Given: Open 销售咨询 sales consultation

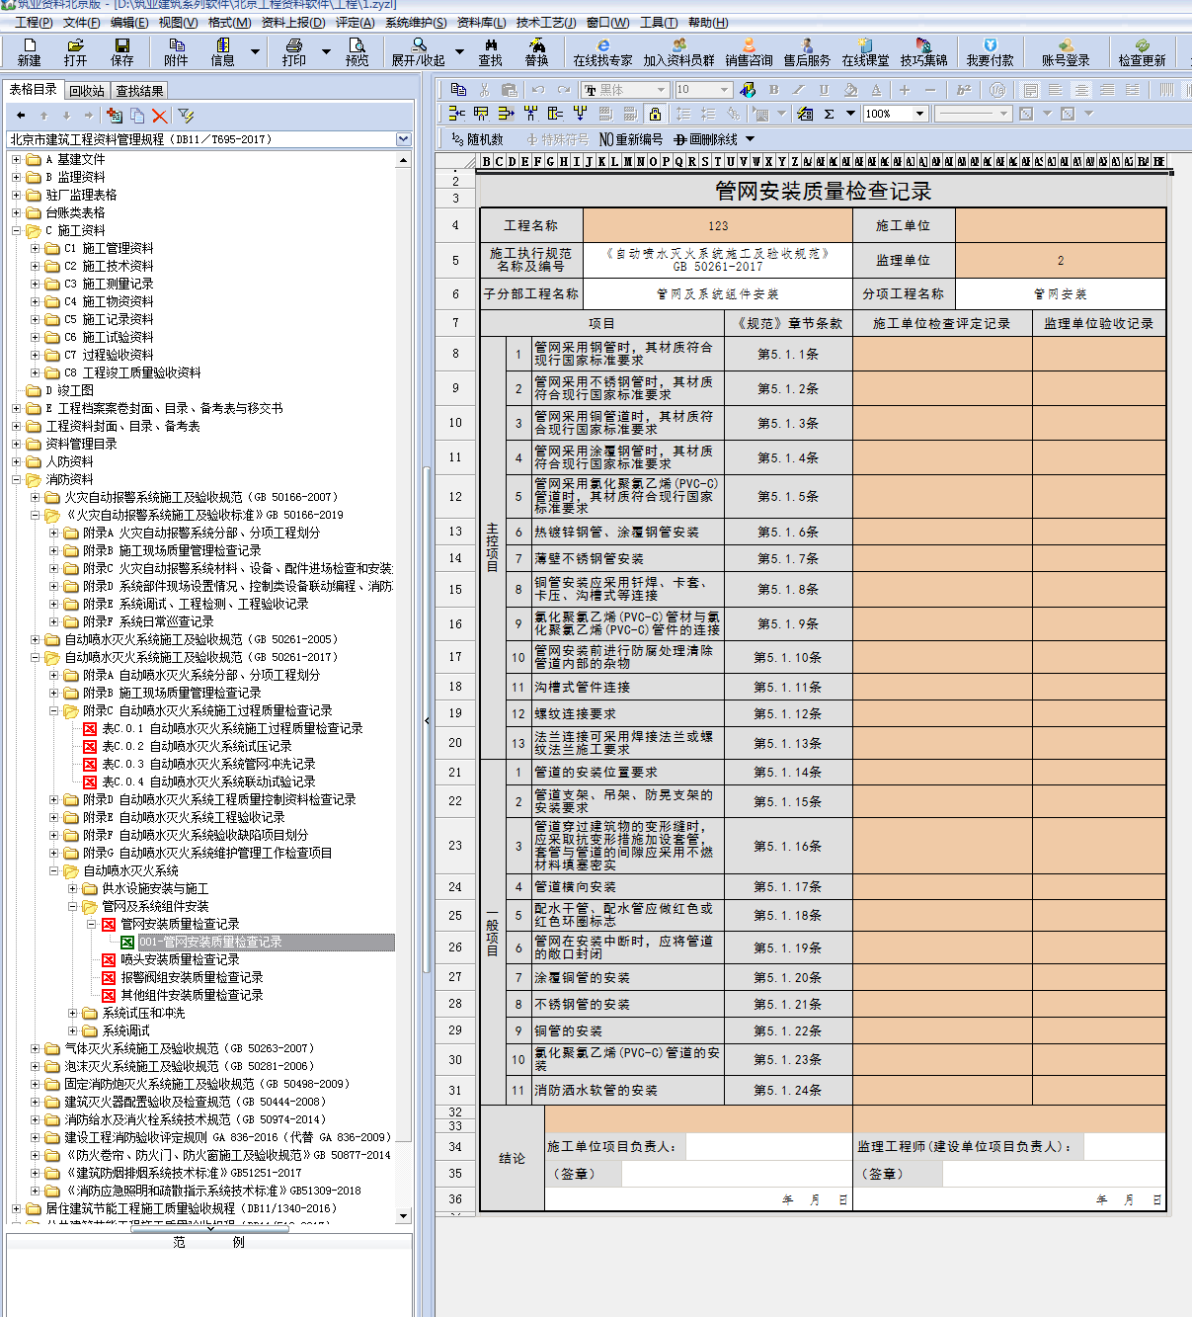Looking at the screenshot, I should [750, 51].
